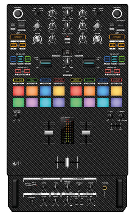Select SAMPLER pad mode on deck 1
Screen dimensions: 135x216
(x=59, y=80)
